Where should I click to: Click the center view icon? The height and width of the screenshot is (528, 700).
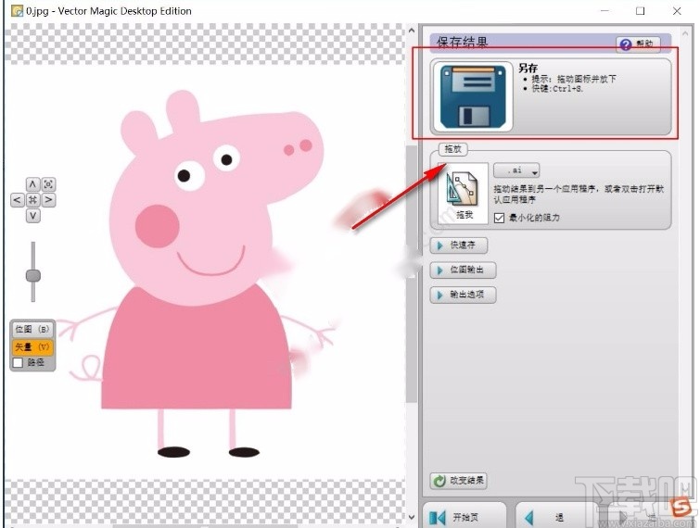tap(32, 200)
